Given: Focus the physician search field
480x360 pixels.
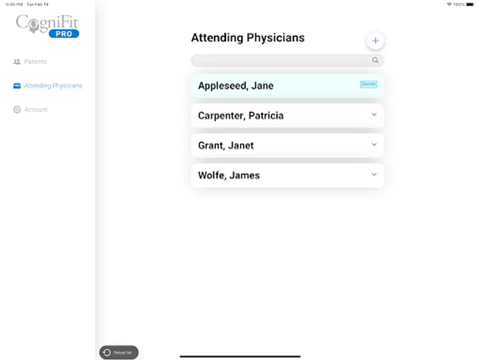Looking at the screenshot, I should click(280, 60).
